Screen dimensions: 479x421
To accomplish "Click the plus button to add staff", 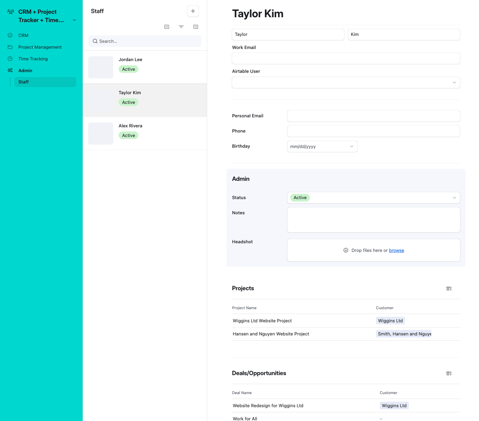I will click(x=193, y=11).
